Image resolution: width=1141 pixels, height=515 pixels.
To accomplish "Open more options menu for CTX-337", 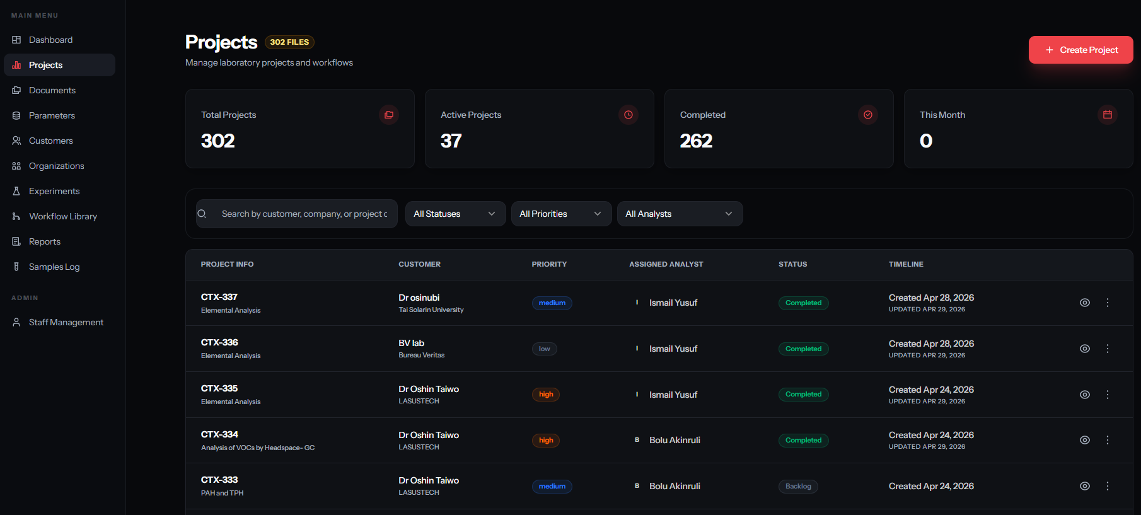I will (1108, 303).
